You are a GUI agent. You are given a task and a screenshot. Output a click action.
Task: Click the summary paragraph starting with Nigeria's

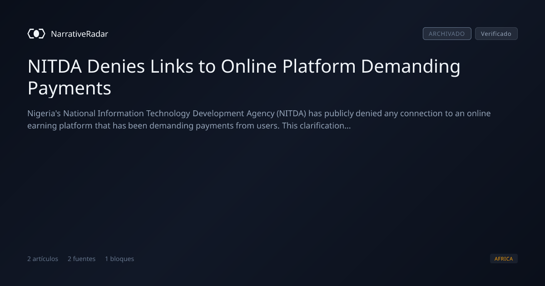[259, 119]
